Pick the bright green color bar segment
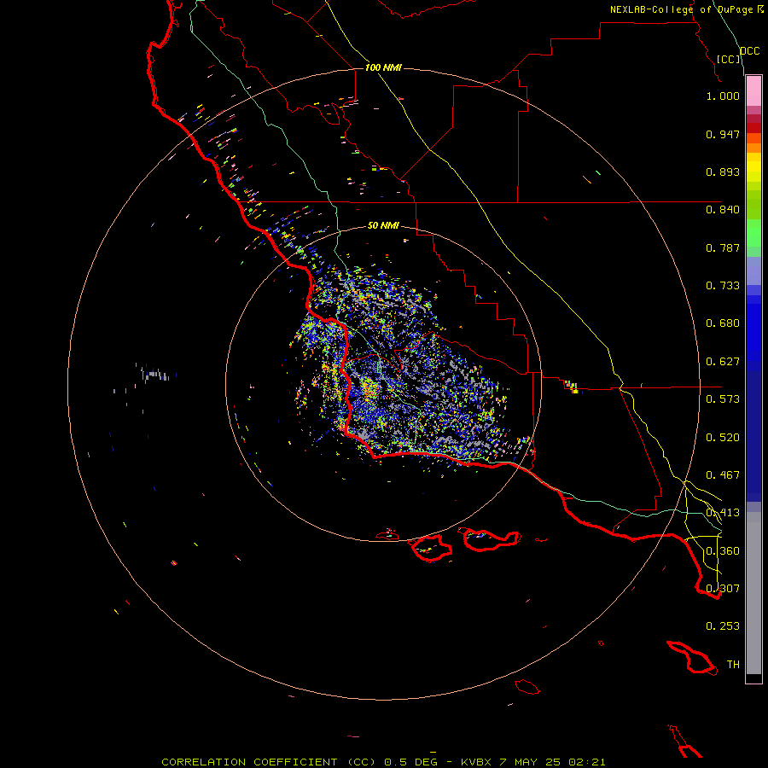 753,233
